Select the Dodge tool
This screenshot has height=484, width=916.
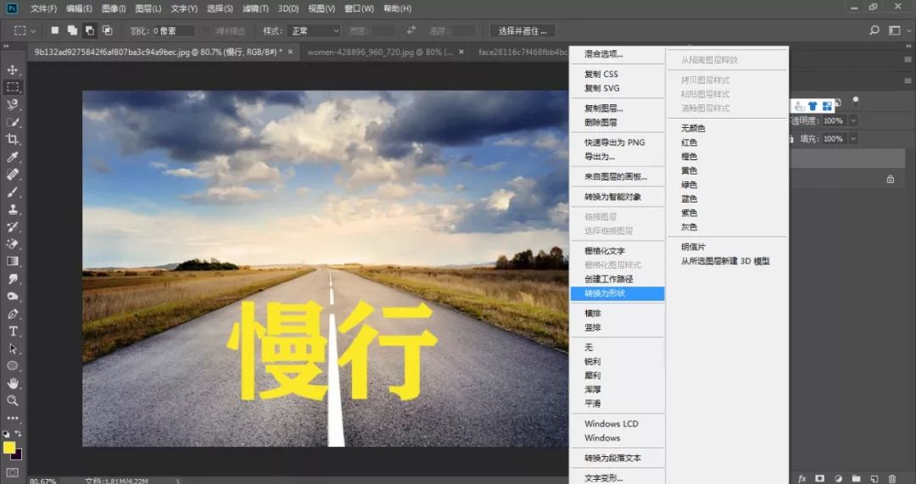point(12,296)
